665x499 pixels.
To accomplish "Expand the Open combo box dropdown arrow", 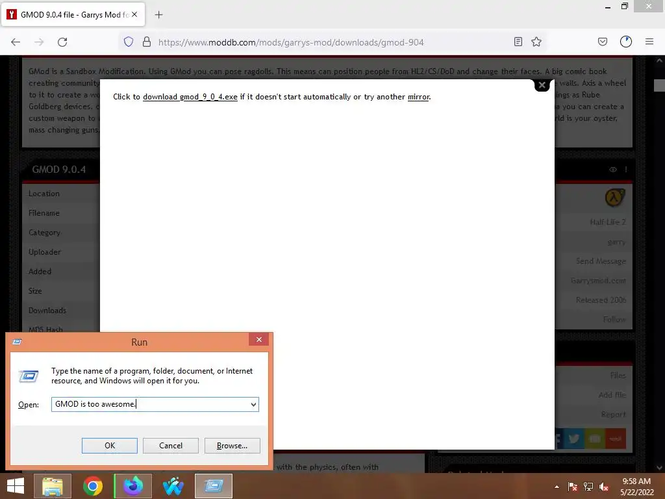I will pyautogui.click(x=253, y=404).
